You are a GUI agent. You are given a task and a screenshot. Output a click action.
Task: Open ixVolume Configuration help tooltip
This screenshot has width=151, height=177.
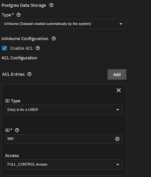click(x=54, y=39)
